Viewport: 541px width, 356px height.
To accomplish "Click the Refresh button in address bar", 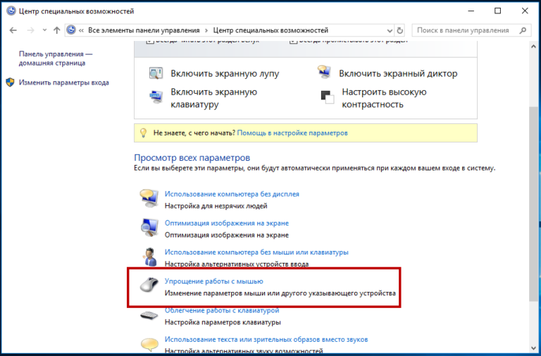I will tap(400, 31).
